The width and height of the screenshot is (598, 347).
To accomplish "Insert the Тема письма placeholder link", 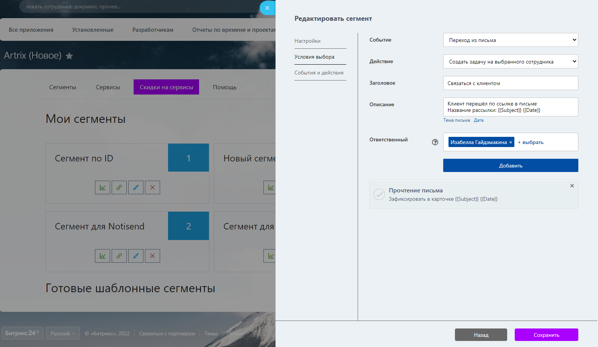I will tap(456, 120).
